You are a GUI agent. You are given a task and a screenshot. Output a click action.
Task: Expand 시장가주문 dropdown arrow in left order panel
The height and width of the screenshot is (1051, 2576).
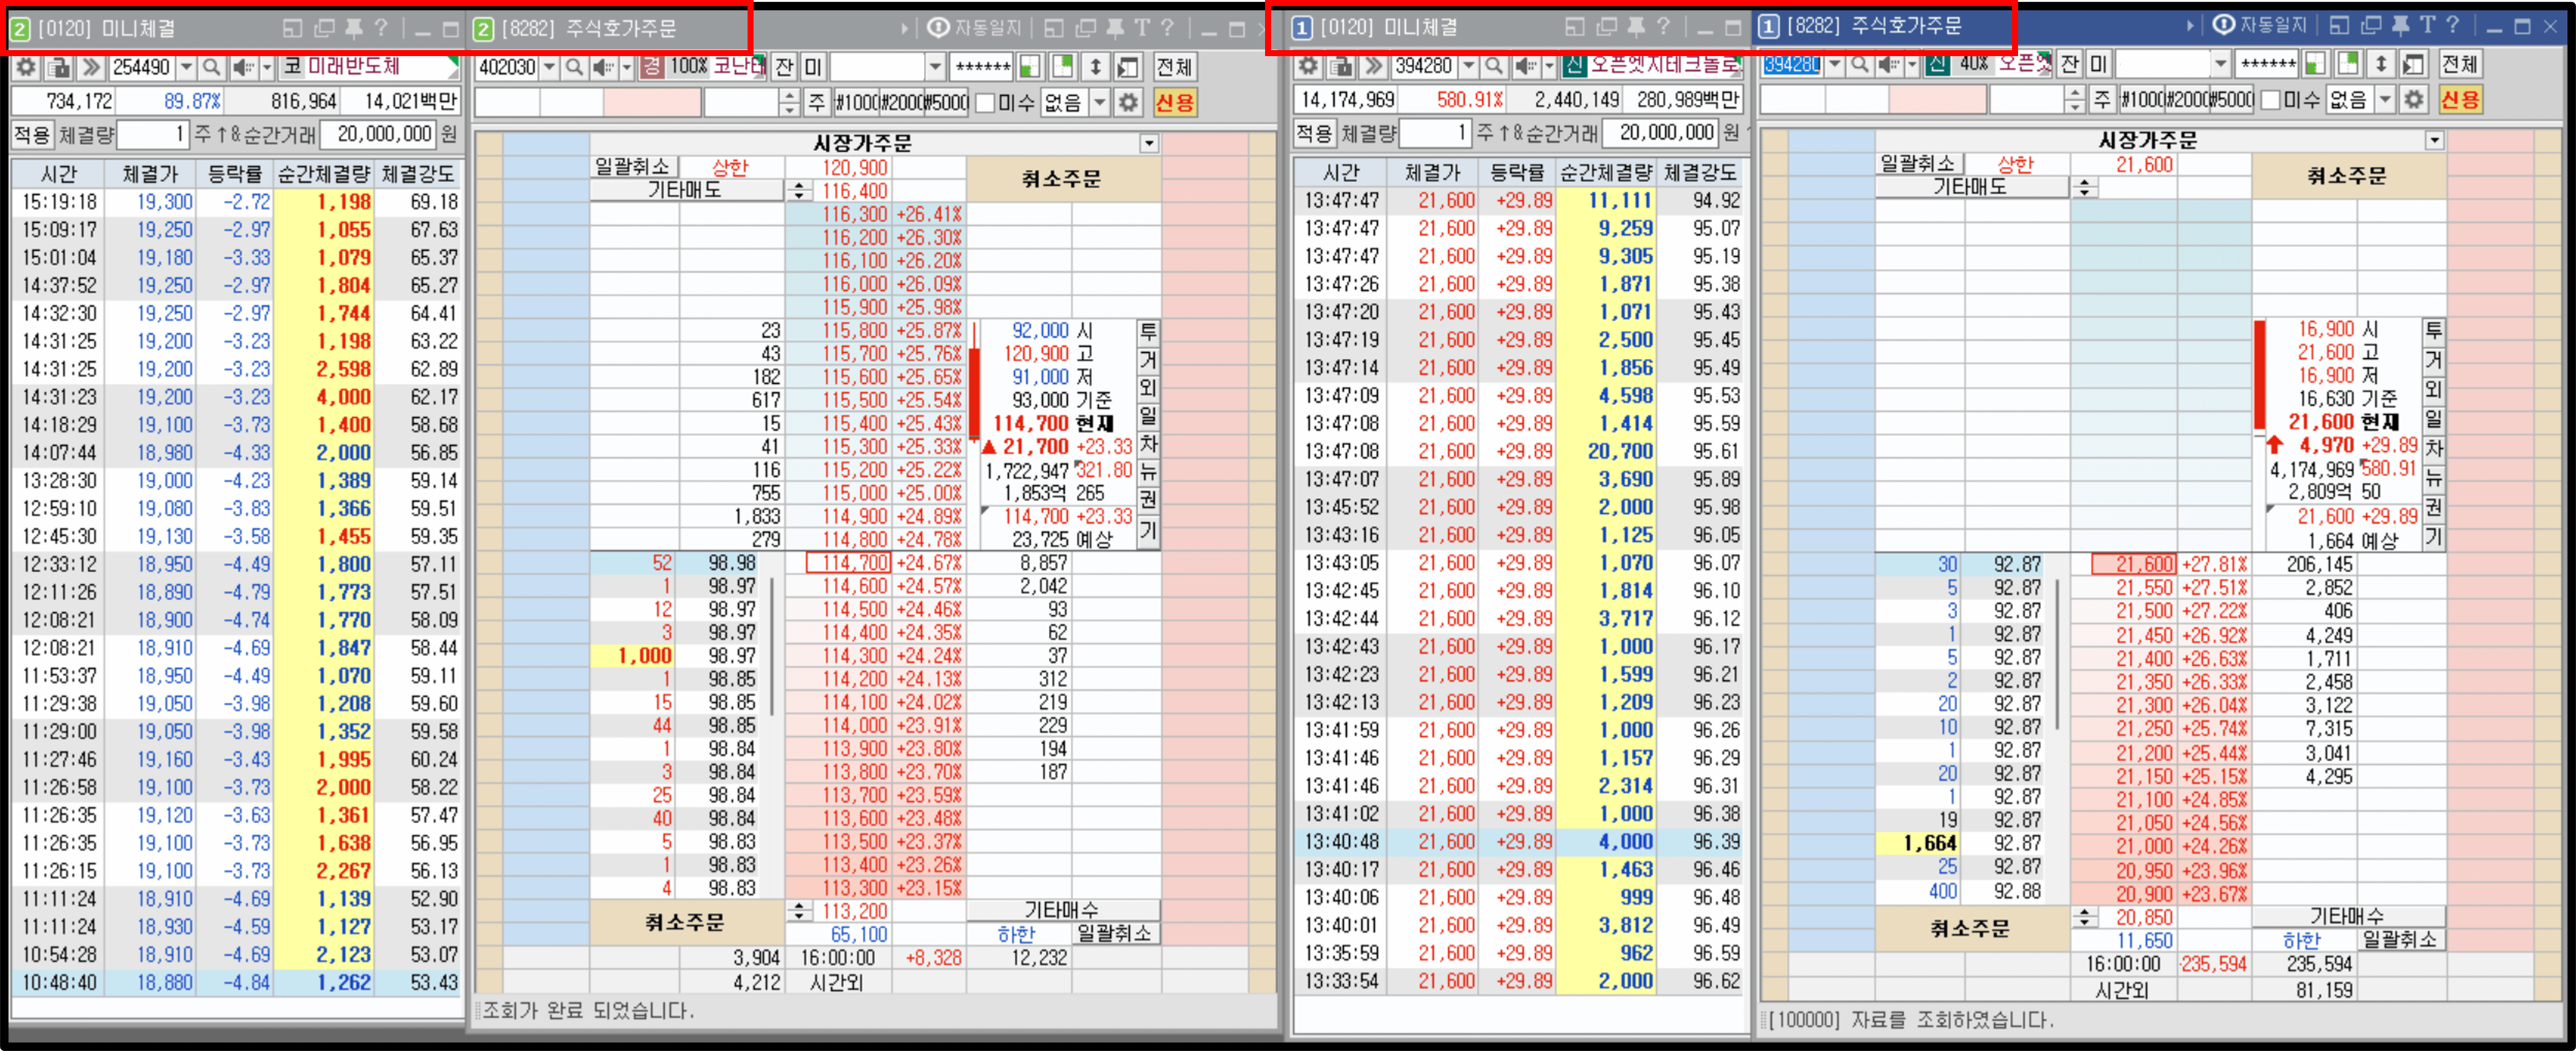pos(1149,143)
